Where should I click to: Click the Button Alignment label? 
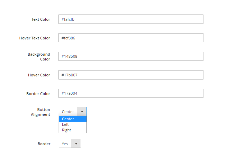[x=40, y=112]
